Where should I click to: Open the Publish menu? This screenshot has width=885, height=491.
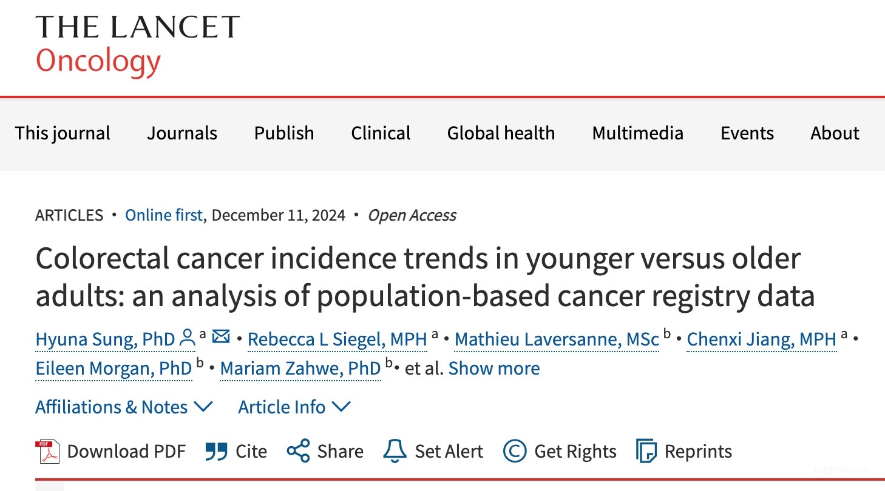pos(284,133)
